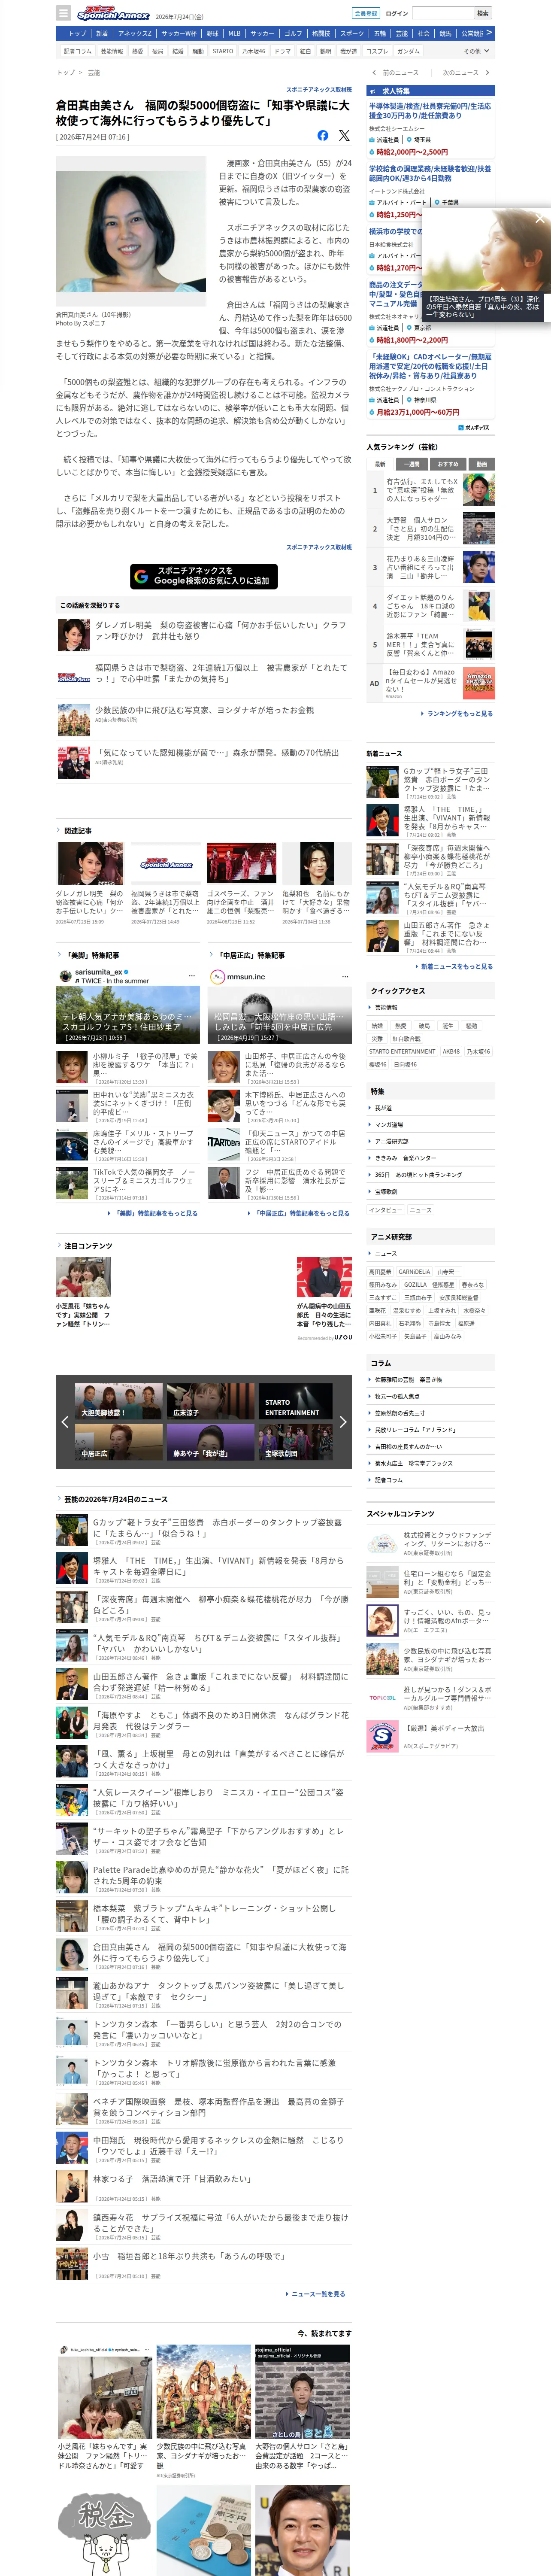Click the 芸能 breadcrumb link

94,73
